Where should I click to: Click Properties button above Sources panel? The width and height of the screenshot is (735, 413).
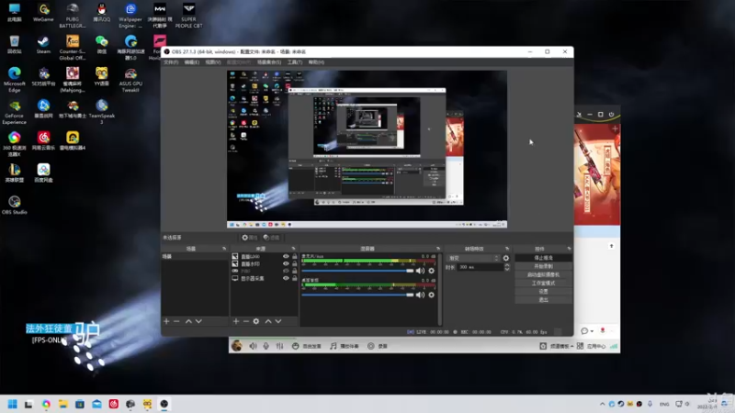(249, 238)
